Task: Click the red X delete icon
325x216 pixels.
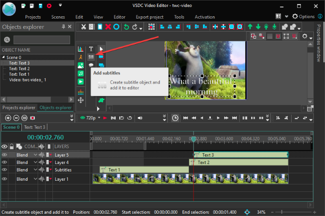Action: pos(108,27)
